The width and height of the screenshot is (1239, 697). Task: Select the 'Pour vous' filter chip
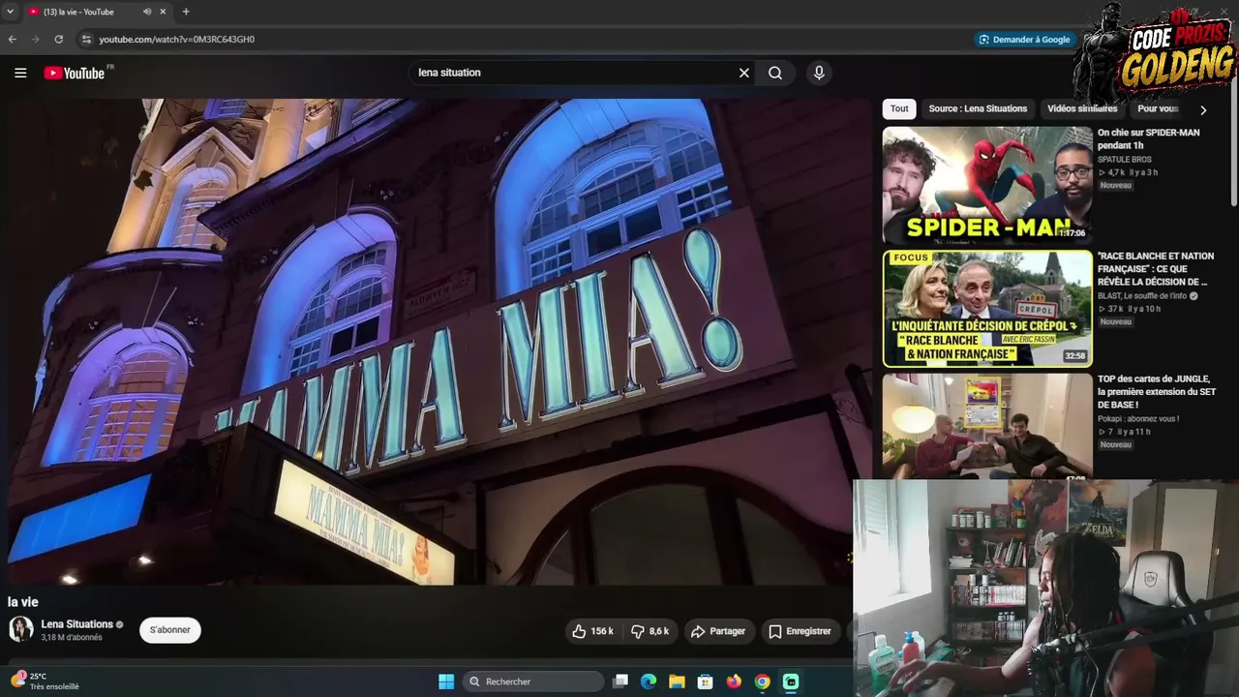[1158, 108]
